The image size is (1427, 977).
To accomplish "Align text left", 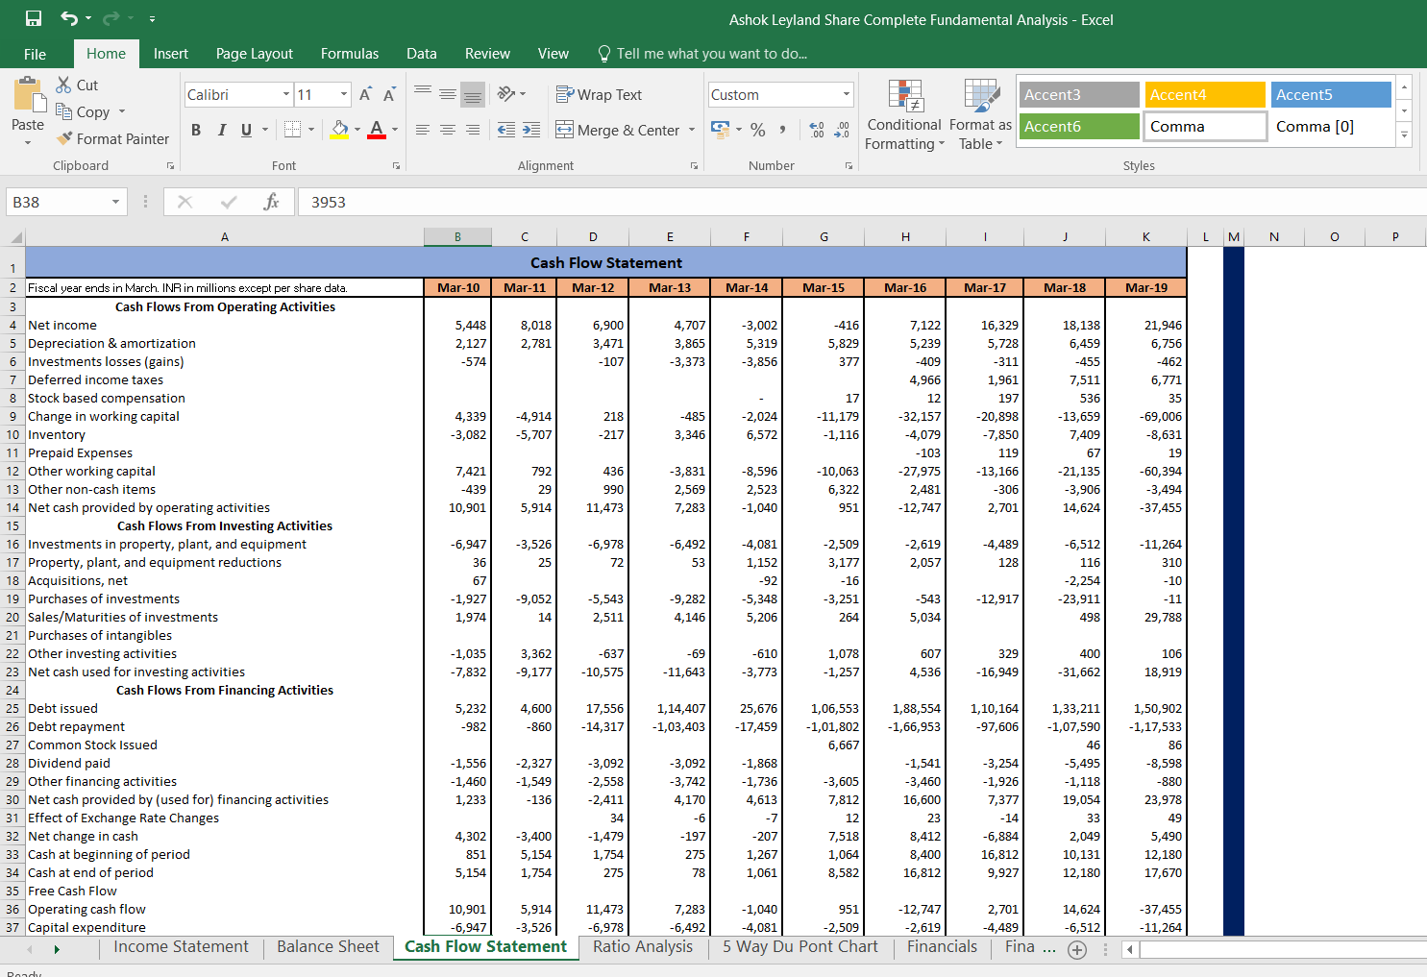I will tap(423, 130).
